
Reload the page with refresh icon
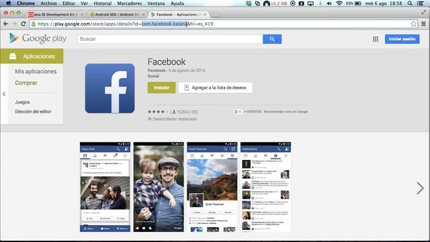[24, 24]
